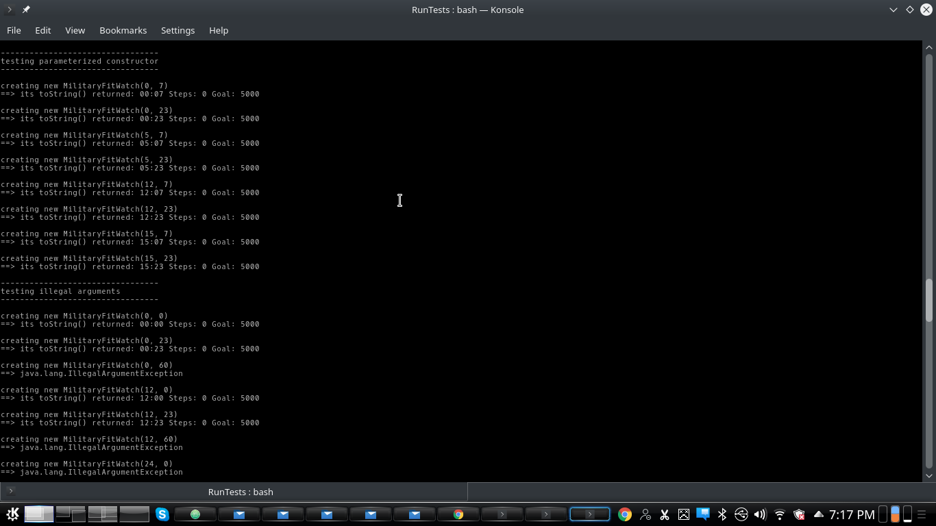Open the Help menu
Image resolution: width=936 pixels, height=526 pixels.
pyautogui.click(x=219, y=30)
